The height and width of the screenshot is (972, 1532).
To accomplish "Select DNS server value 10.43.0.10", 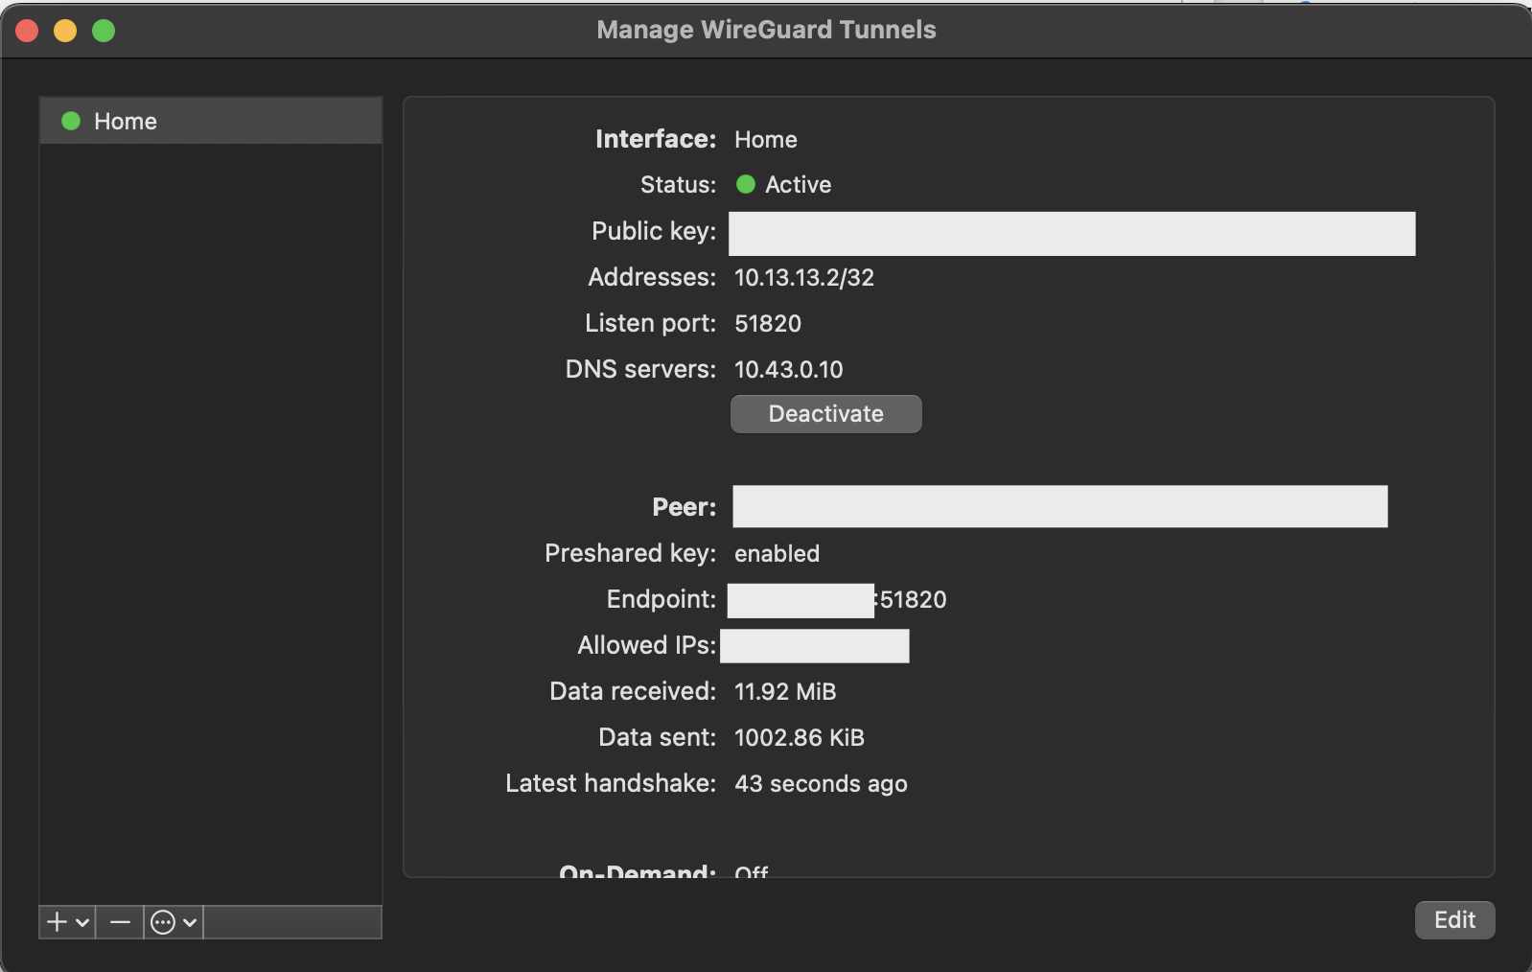I will click(x=789, y=369).
